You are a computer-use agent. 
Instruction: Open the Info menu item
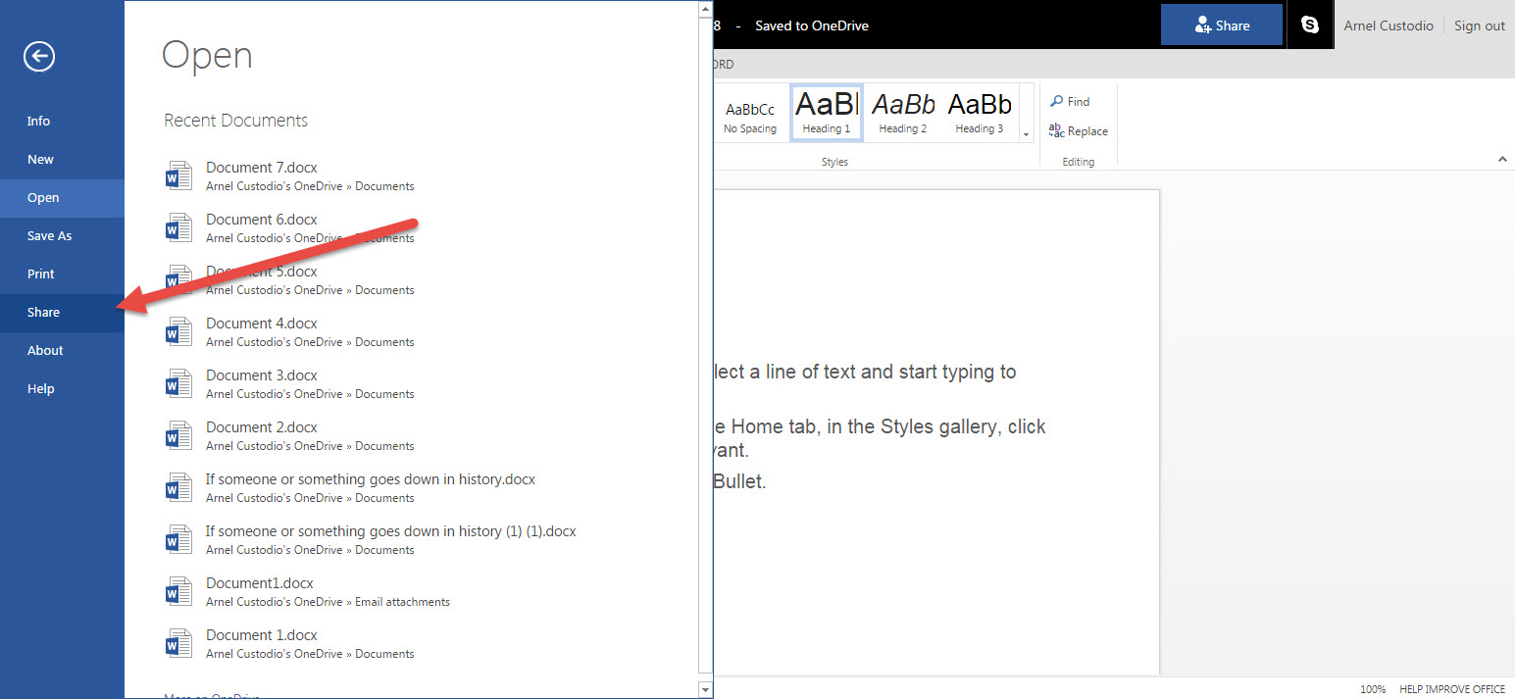tap(38, 122)
